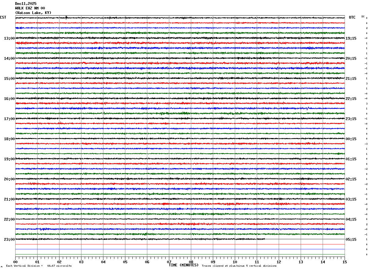The height and width of the screenshot is (270, 369).
Task: Select the 19:00 CST time label
Action: click(x=9, y=159)
